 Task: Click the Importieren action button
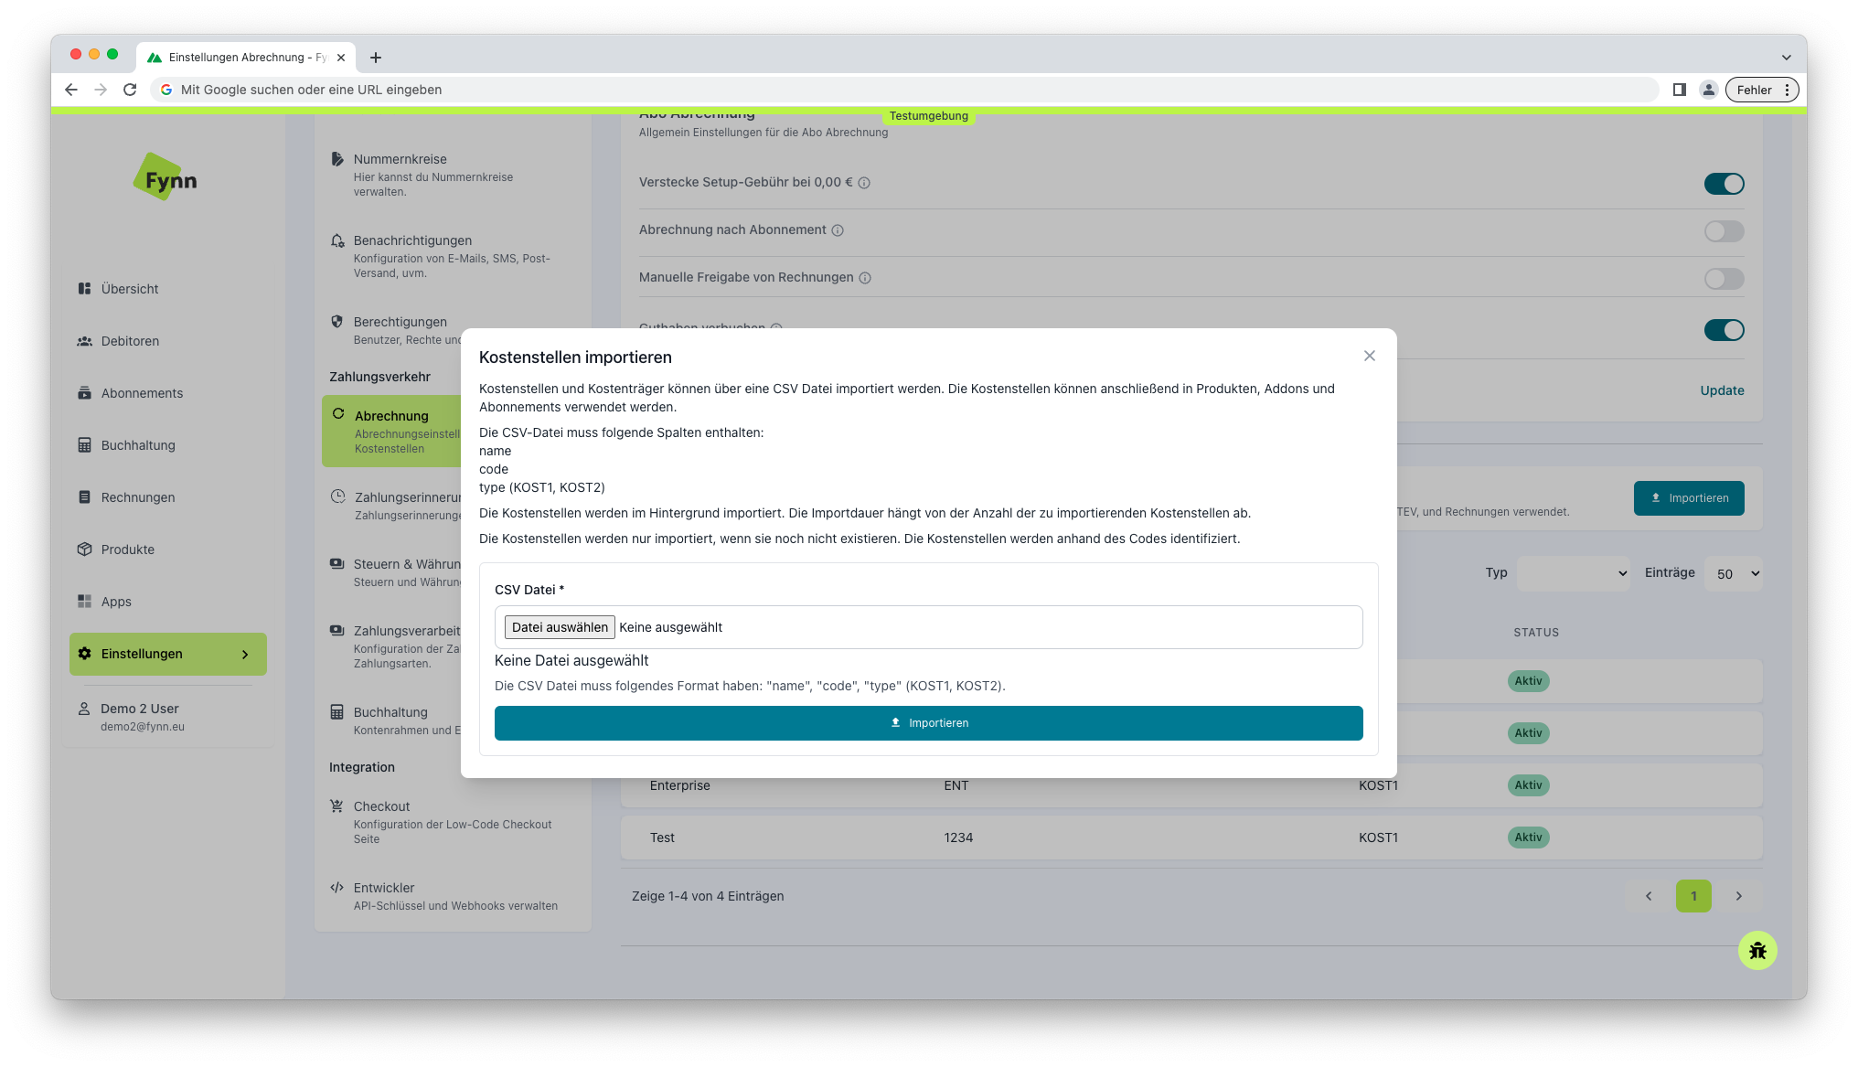pyautogui.click(x=929, y=722)
